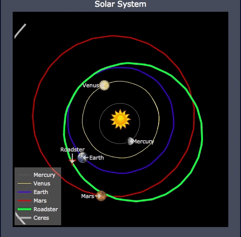Click the Roadster text label
This screenshot has width=241, height=237.
[x=72, y=150]
